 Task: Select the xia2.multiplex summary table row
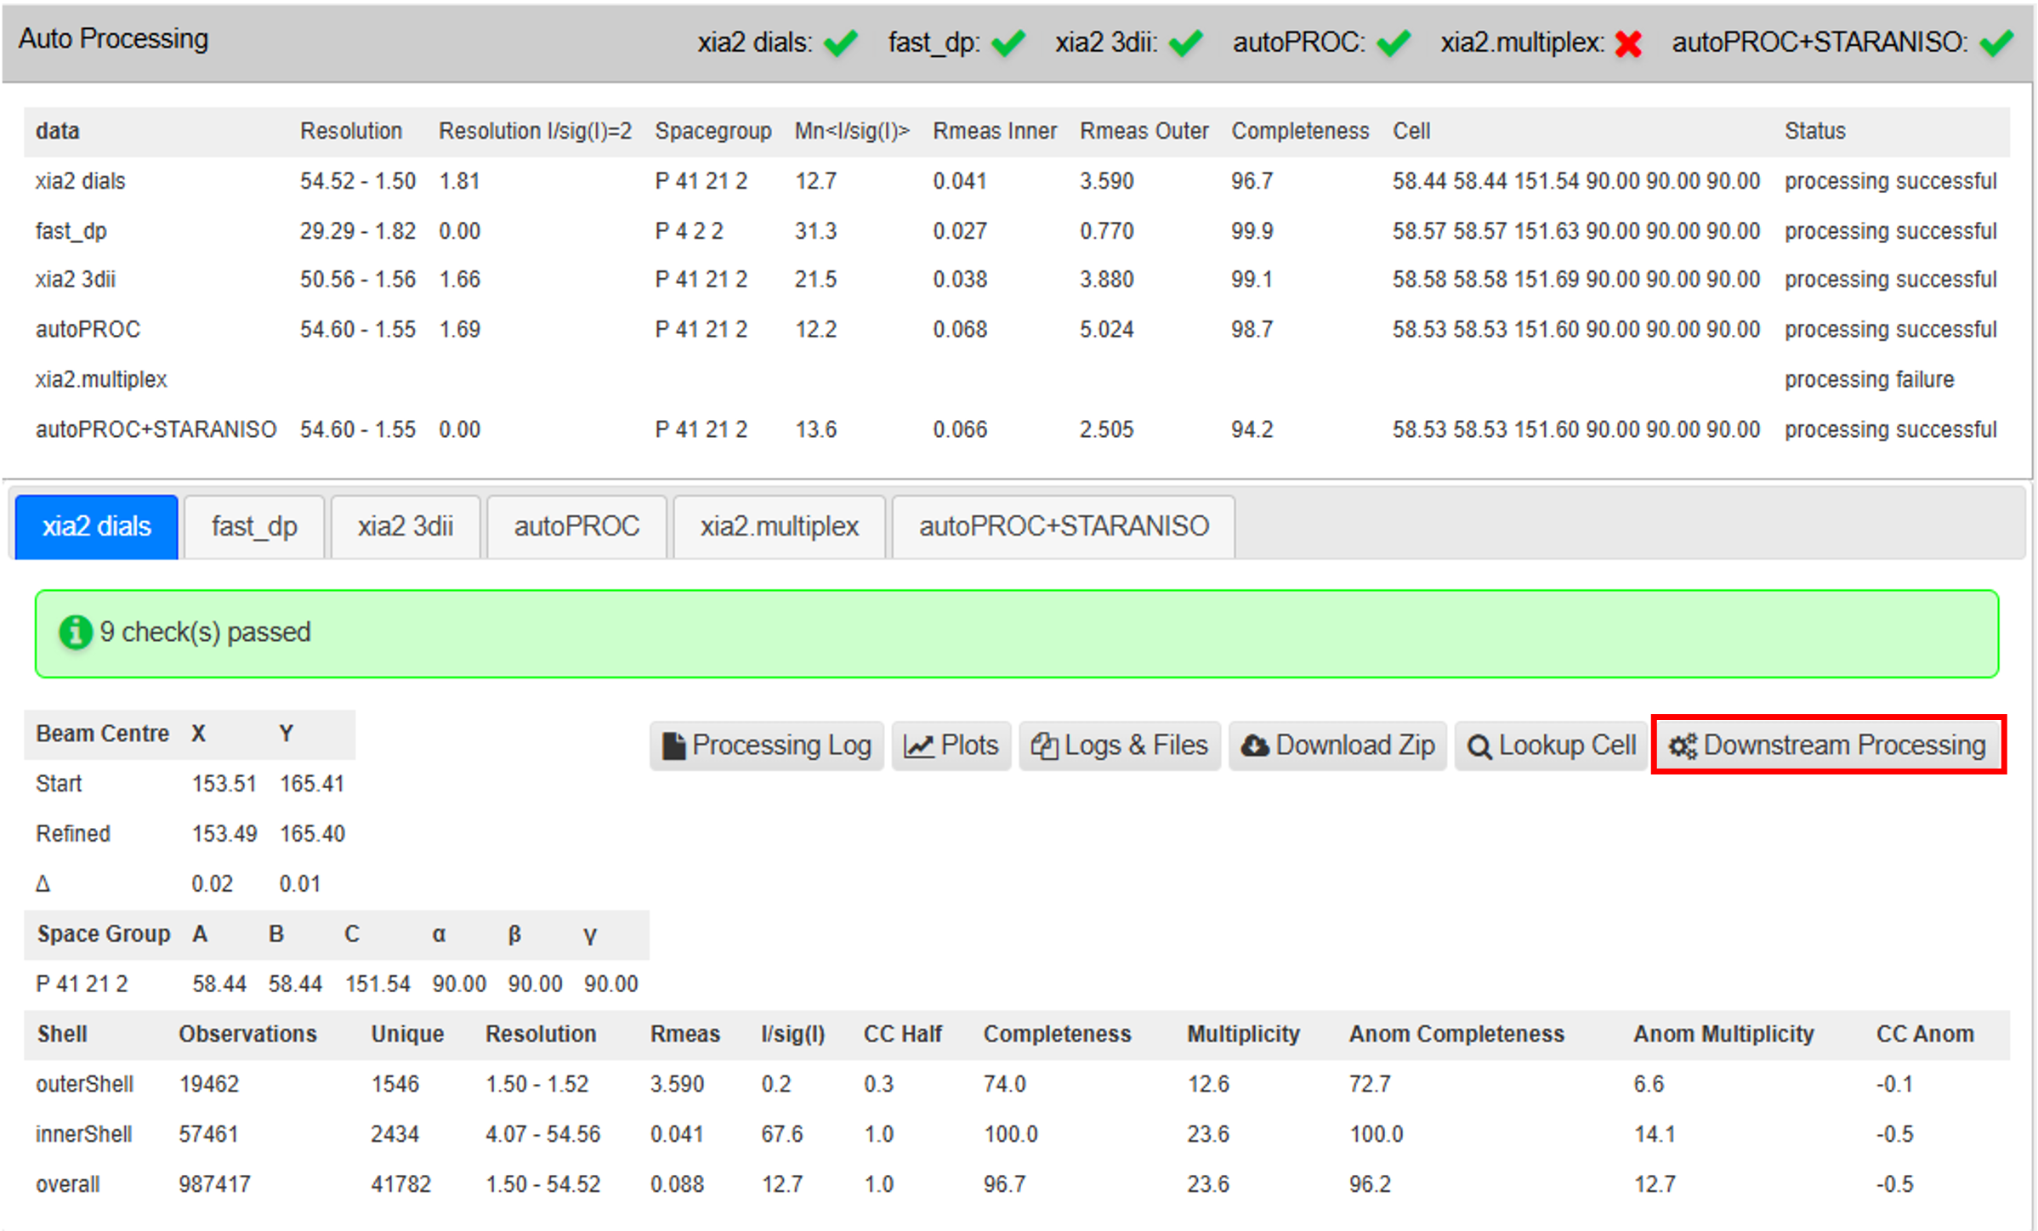pos(1017,379)
